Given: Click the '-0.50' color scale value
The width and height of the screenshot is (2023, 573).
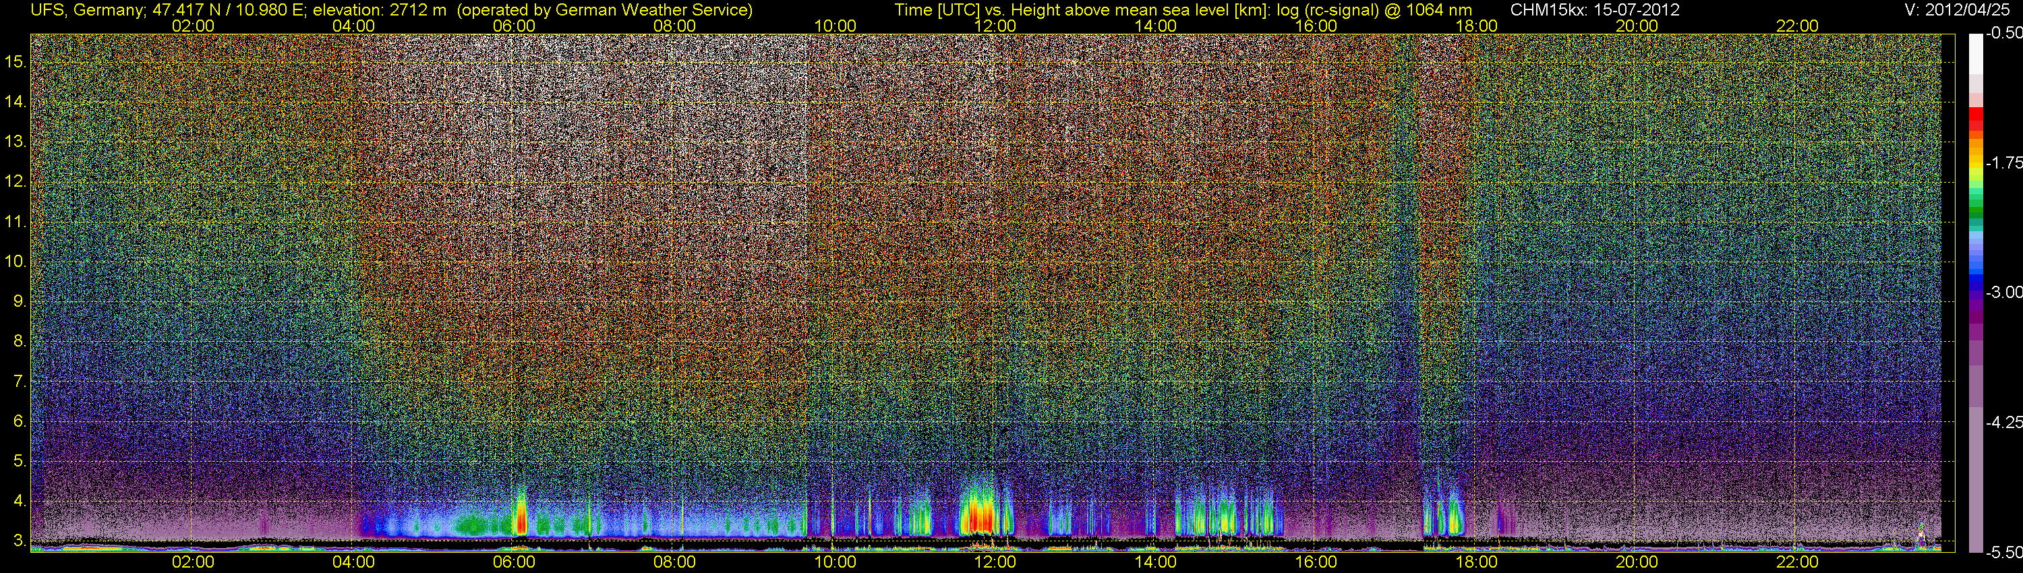Looking at the screenshot, I should tap(2003, 33).
